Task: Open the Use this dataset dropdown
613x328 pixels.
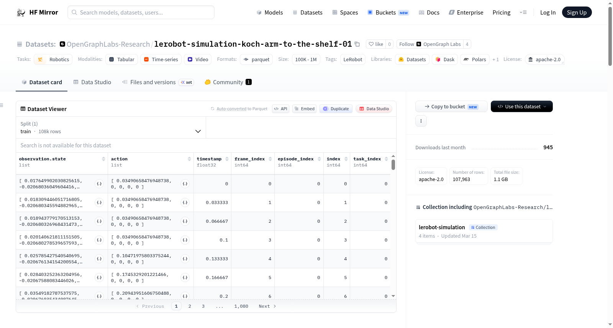Action: pyautogui.click(x=522, y=106)
